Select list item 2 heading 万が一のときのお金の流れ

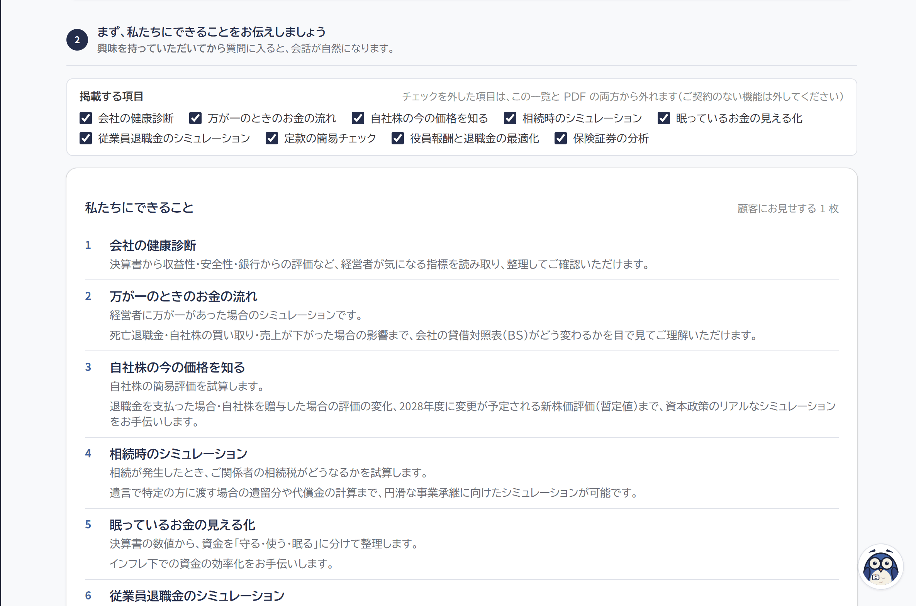click(x=183, y=296)
